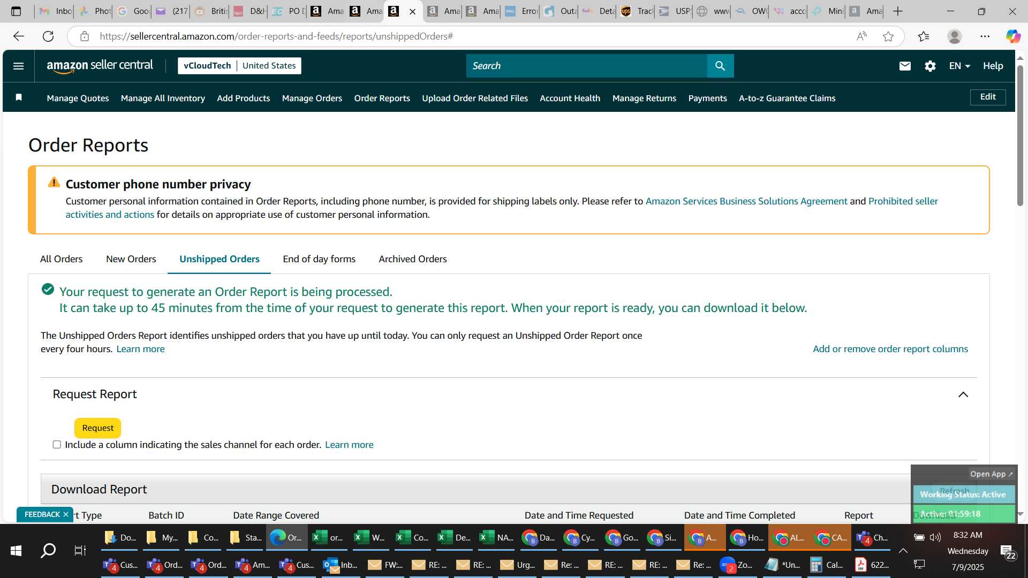Open the Calculator taskbar item
1028x578 pixels.
coord(827,565)
